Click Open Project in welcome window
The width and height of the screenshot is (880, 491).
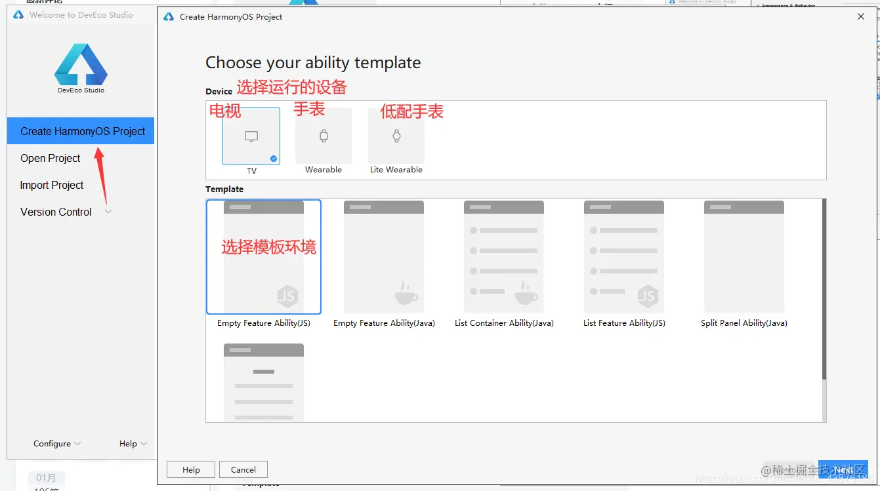click(50, 158)
